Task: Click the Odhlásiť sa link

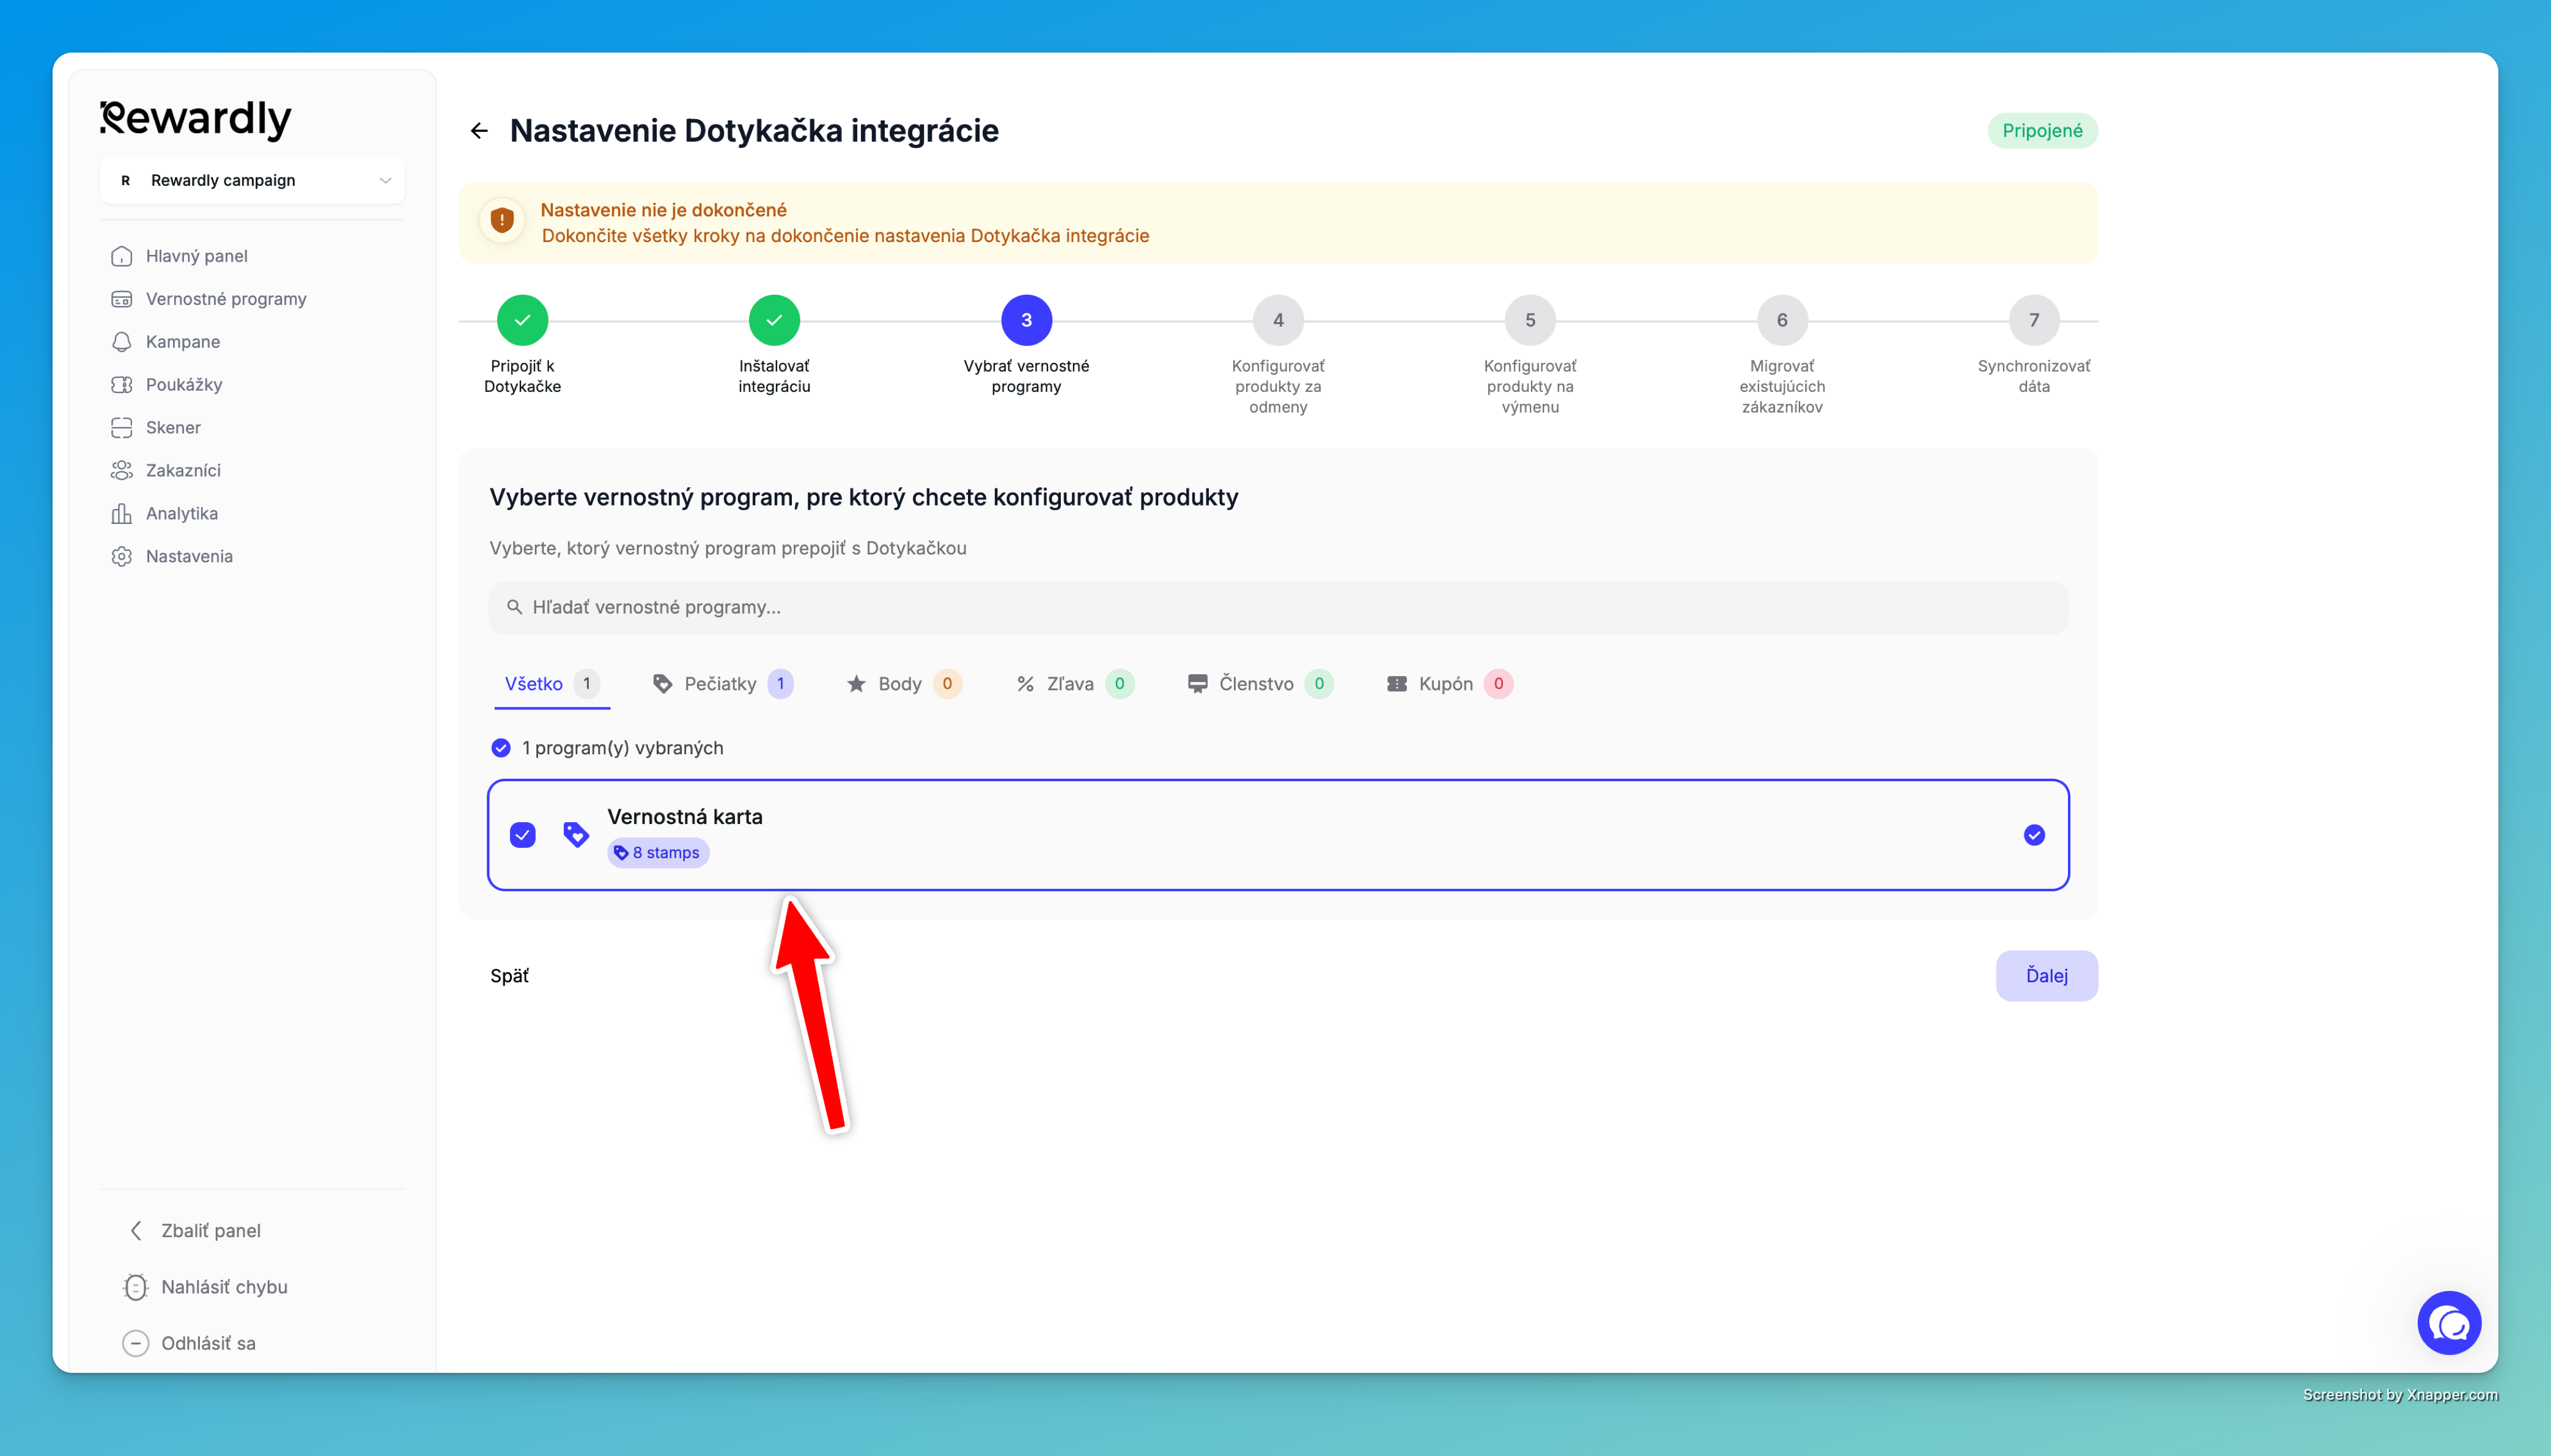Action: [x=208, y=1344]
